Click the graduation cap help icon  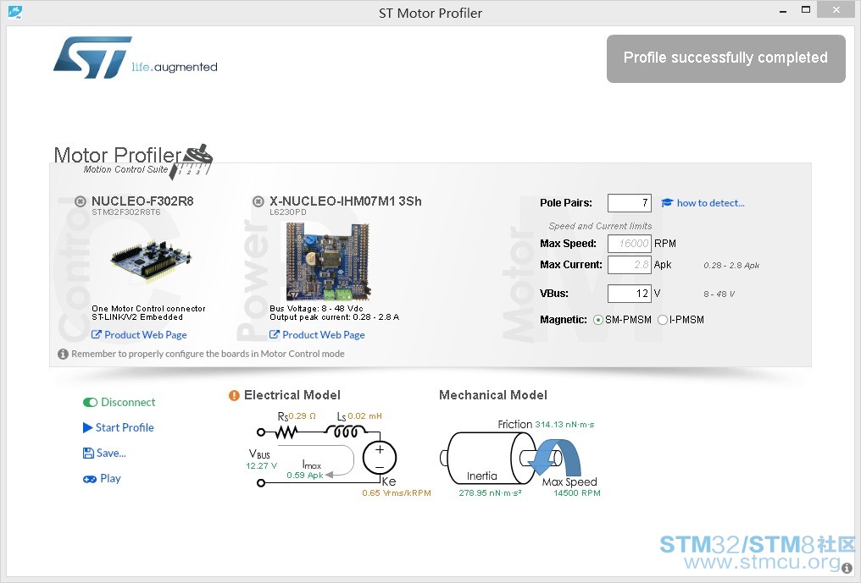click(x=667, y=203)
